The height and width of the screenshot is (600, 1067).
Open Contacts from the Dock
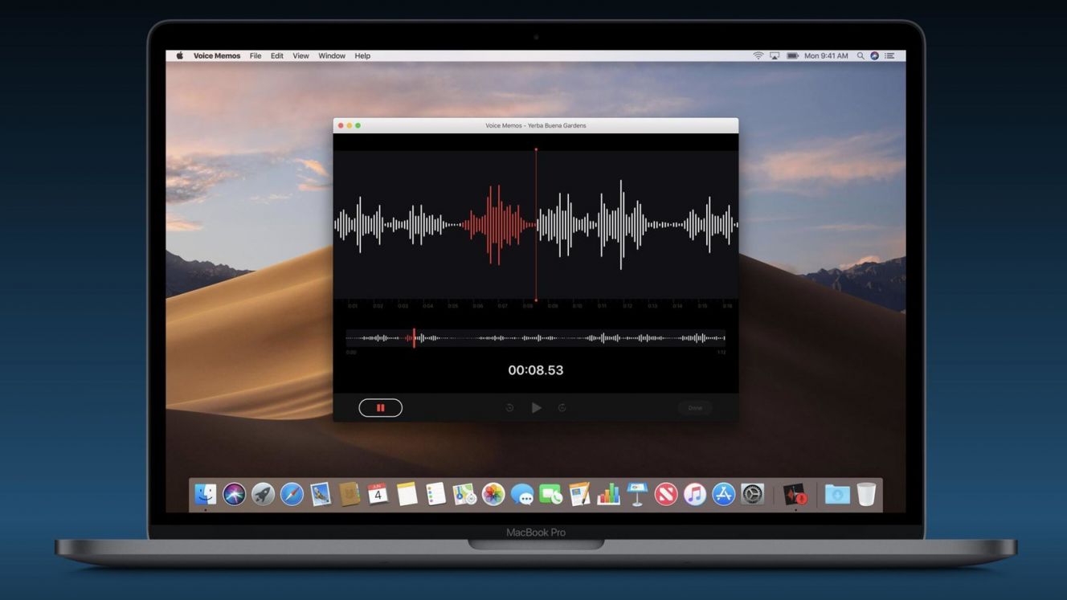350,494
